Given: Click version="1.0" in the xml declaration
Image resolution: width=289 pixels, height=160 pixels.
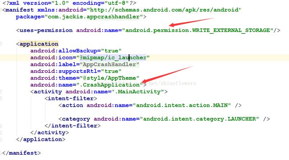Looking at the screenshot, I should (45, 3).
